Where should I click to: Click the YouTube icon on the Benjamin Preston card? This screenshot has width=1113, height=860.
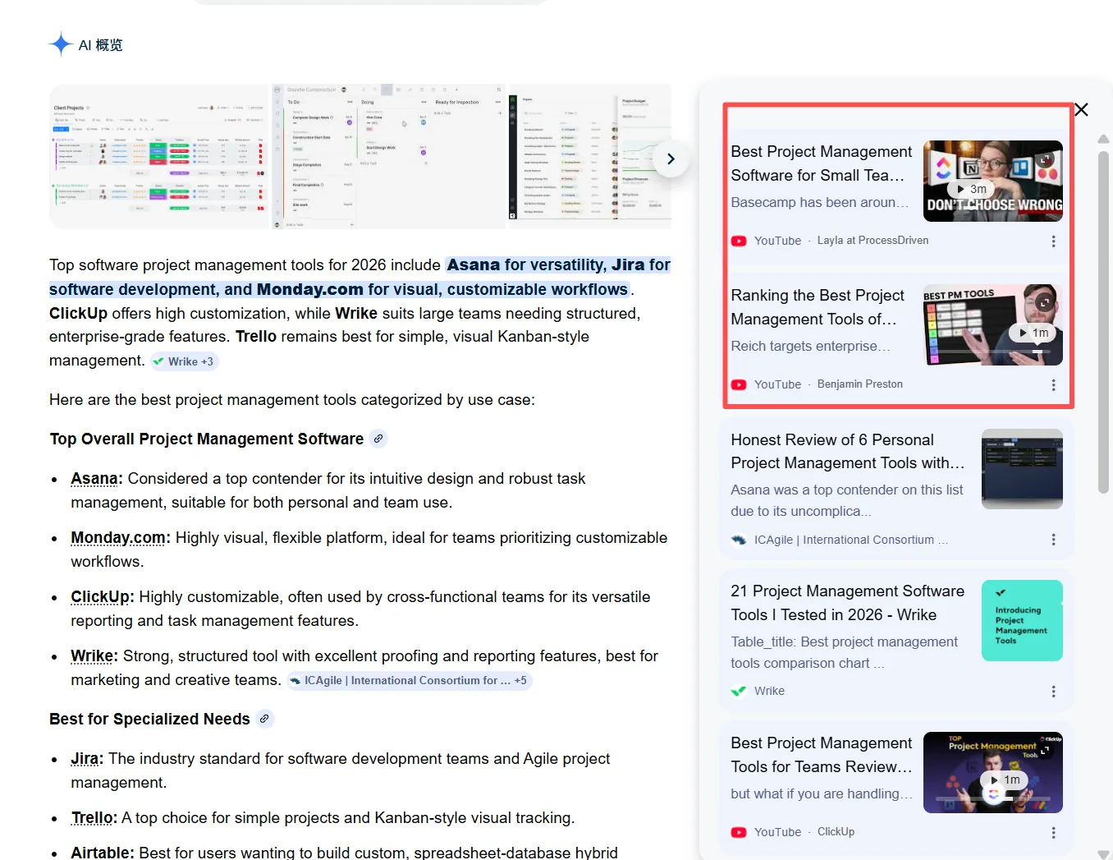point(739,384)
